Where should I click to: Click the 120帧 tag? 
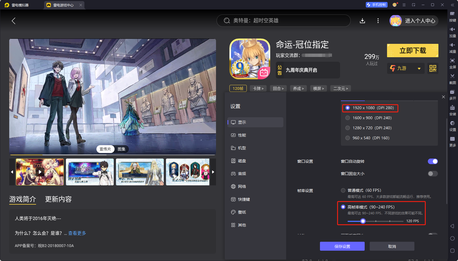238,88
